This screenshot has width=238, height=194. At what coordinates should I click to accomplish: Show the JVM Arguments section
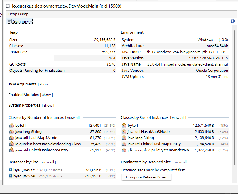click(44, 84)
